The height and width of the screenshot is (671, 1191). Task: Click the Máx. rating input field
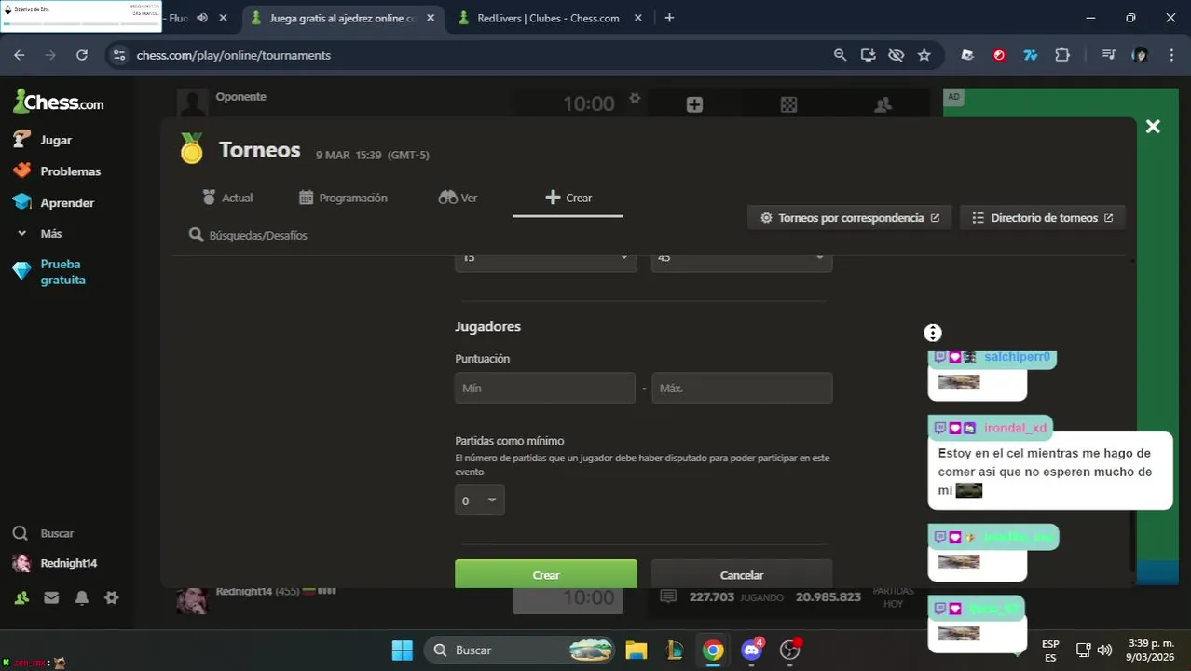(742, 388)
